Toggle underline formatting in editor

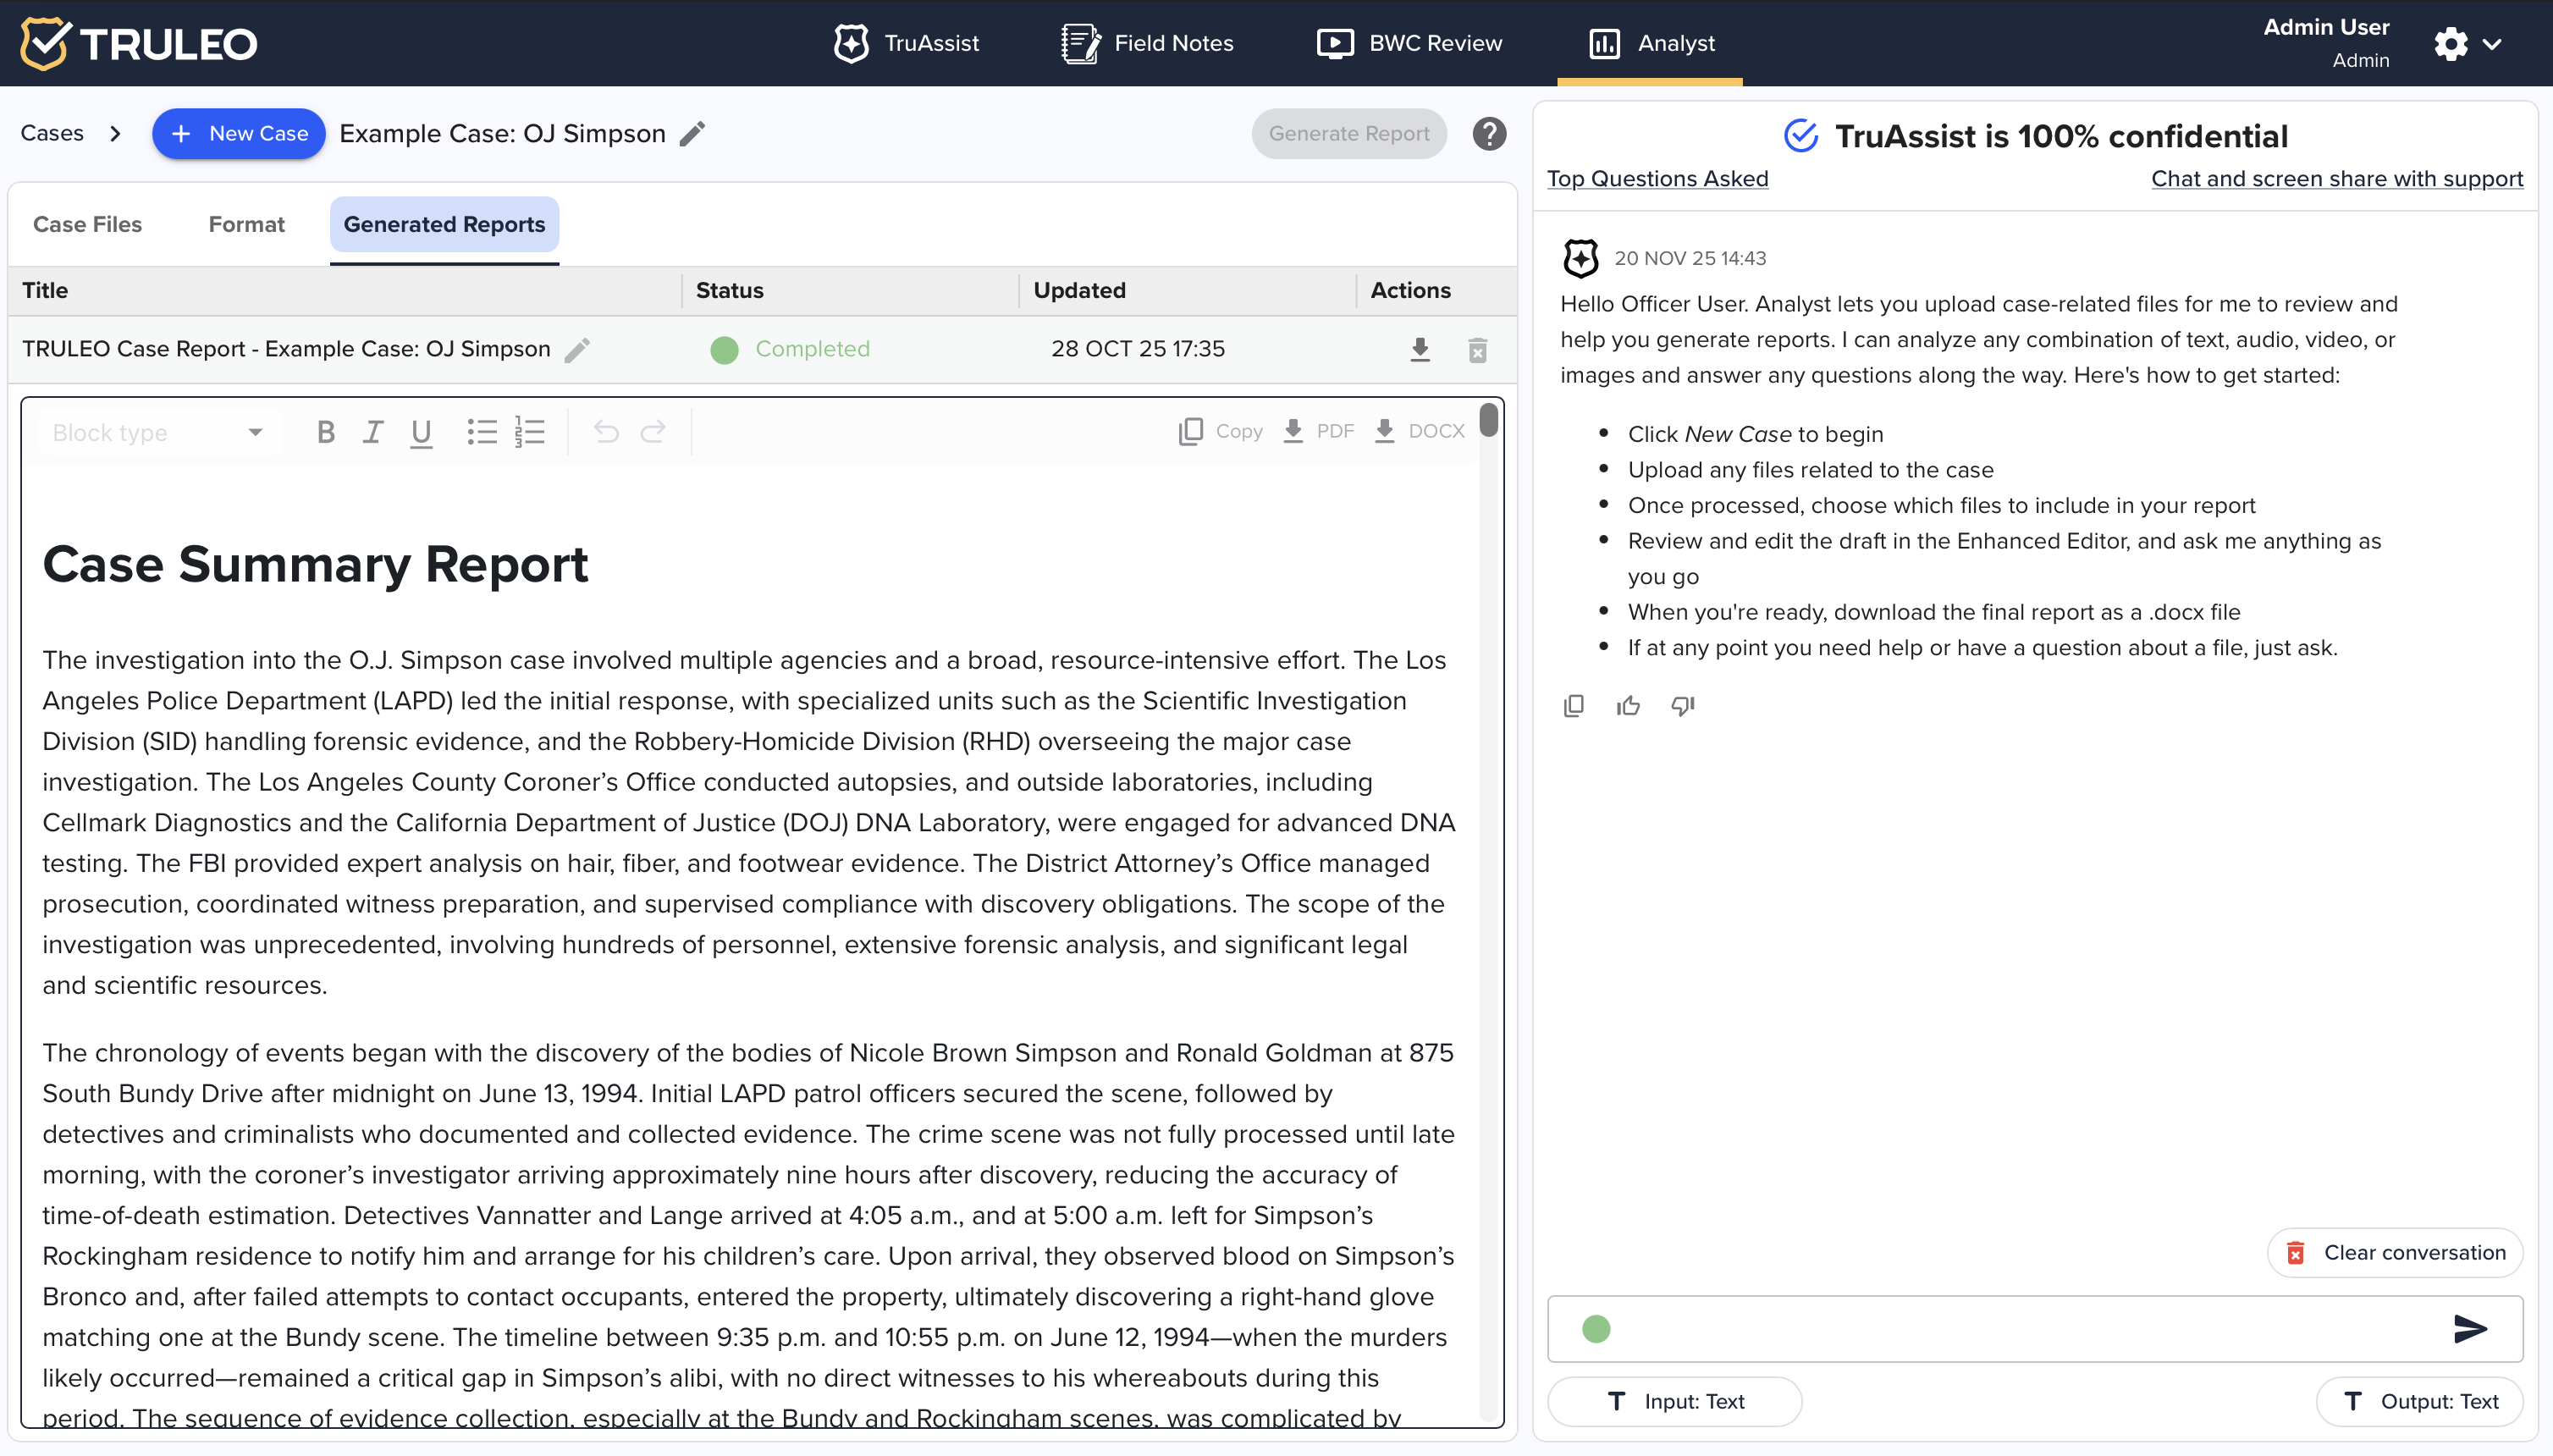(421, 432)
